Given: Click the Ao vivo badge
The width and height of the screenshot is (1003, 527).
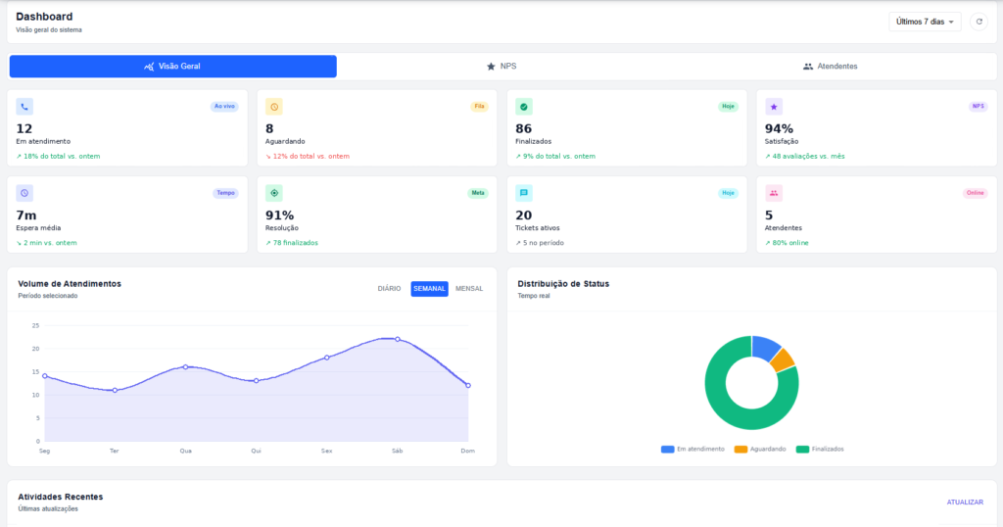Looking at the screenshot, I should click(224, 106).
